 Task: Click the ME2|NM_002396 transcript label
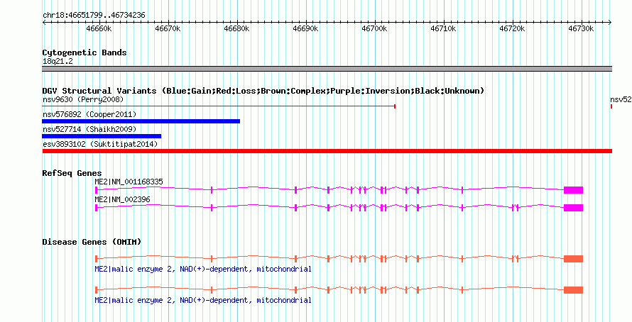pyautogui.click(x=123, y=199)
